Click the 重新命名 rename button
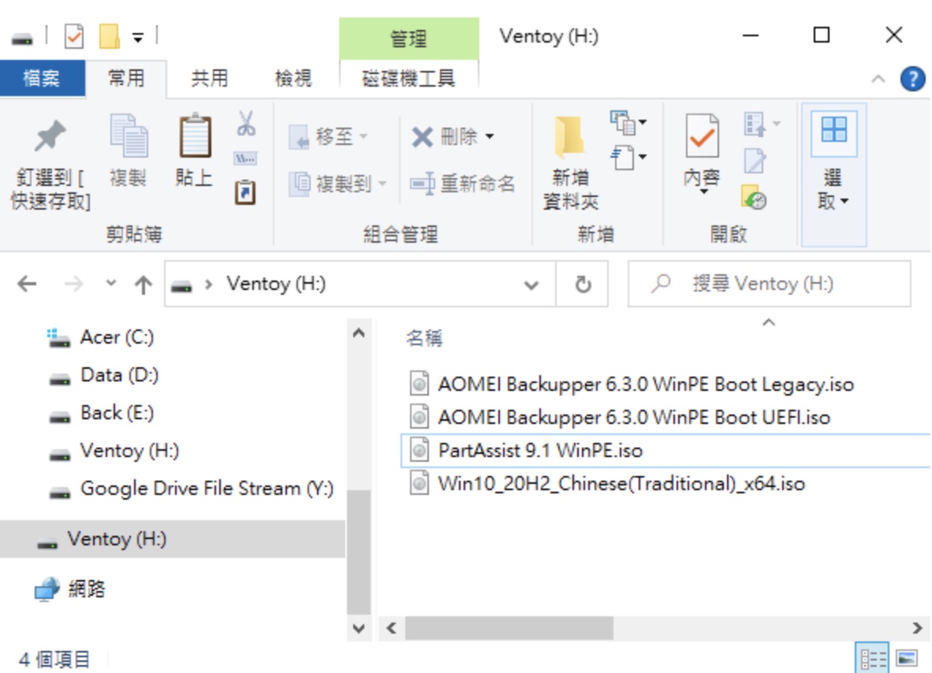Viewport: 932px width, 673px height. (462, 184)
